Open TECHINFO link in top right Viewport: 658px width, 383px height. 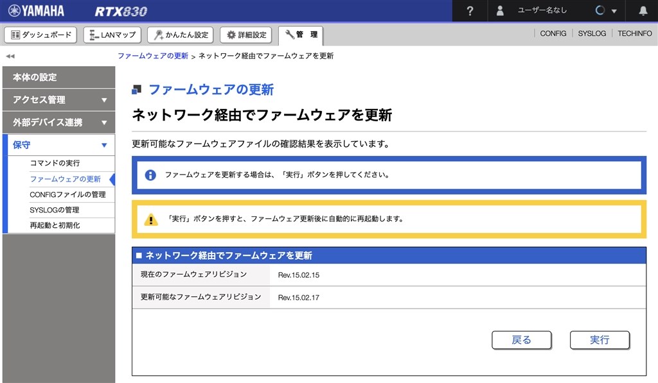pos(634,33)
